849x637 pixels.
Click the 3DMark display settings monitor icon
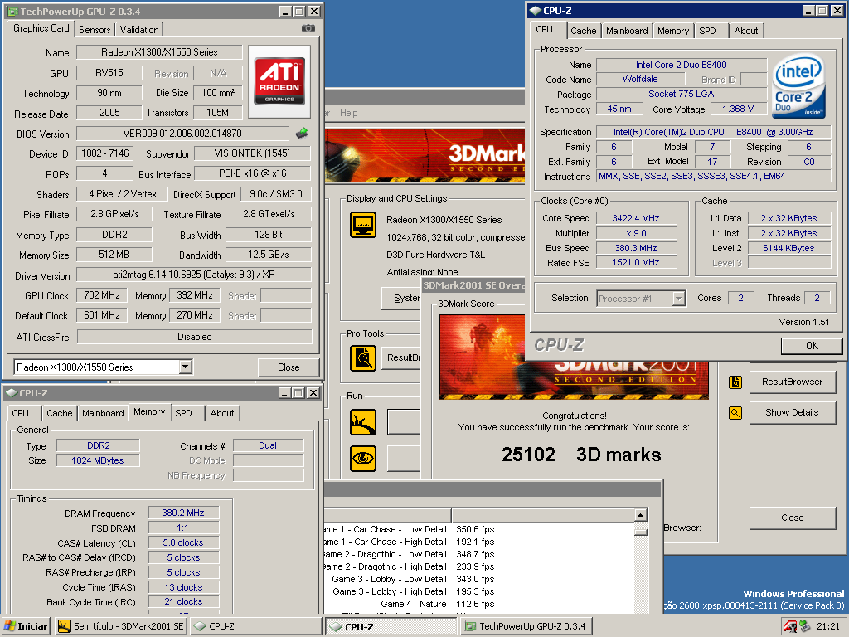(363, 225)
